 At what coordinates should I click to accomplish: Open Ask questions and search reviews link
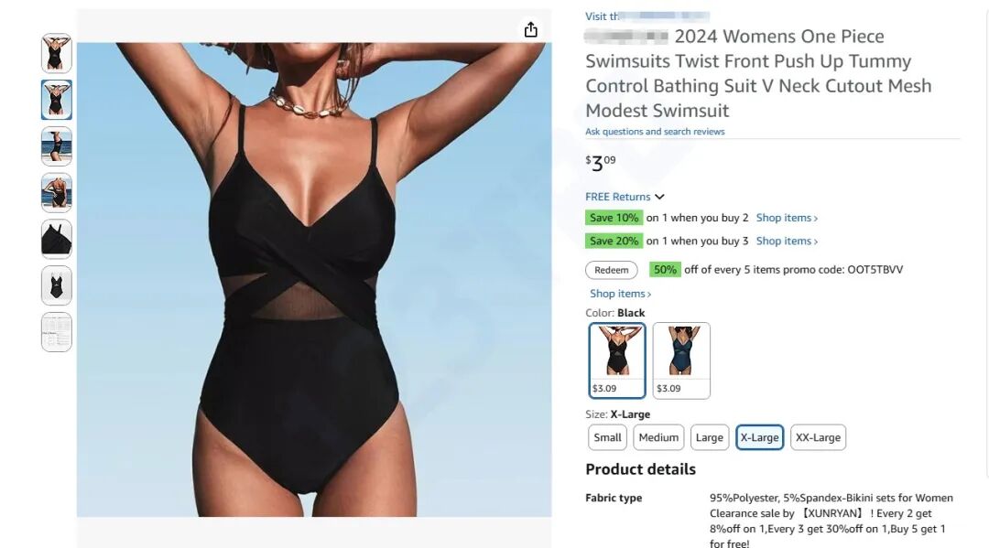tap(655, 132)
